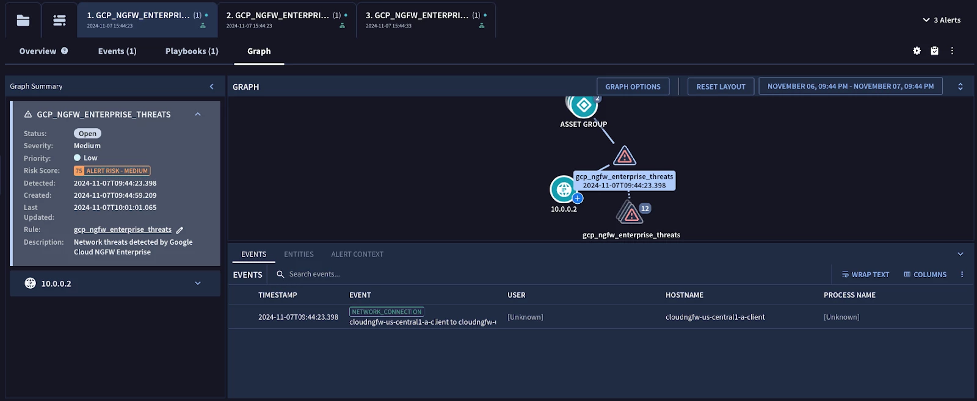This screenshot has height=401, width=977.
Task: Select timestamp cell 2024-11-07T09:44:23.398 in events table
Action: point(298,317)
